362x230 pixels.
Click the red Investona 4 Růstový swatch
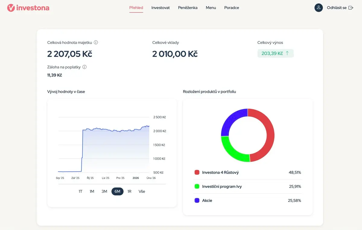197,172
